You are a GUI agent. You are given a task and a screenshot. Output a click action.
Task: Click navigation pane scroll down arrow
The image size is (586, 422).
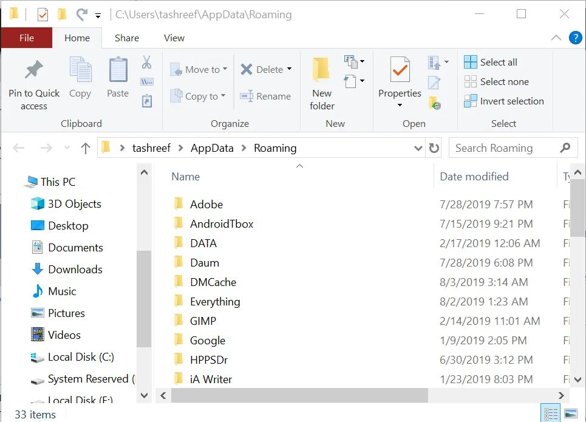(145, 395)
